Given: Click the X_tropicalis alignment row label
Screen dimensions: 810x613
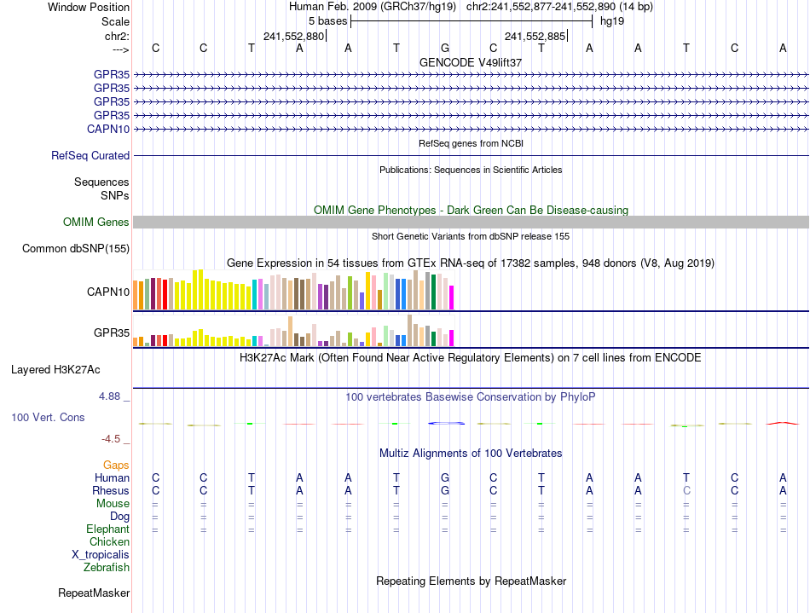Looking at the screenshot, I should tap(101, 555).
